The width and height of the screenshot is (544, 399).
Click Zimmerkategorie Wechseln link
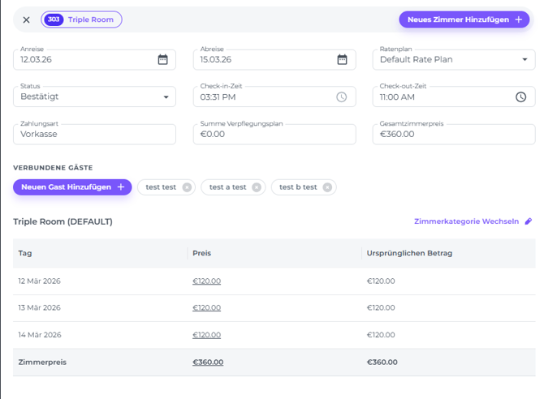click(466, 221)
